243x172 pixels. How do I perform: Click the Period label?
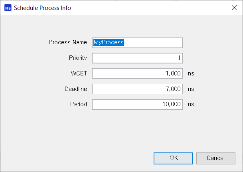(79, 104)
